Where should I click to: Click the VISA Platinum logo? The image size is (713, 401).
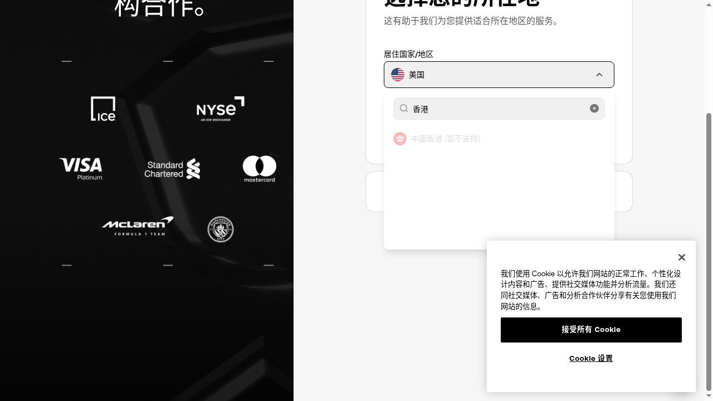(81, 169)
